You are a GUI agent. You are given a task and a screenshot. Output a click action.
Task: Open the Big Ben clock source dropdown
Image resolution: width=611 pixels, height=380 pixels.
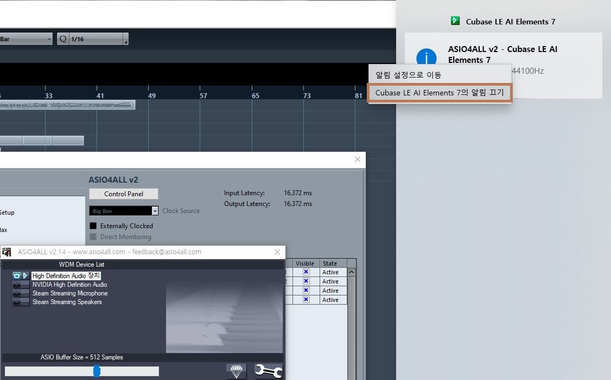pos(124,211)
